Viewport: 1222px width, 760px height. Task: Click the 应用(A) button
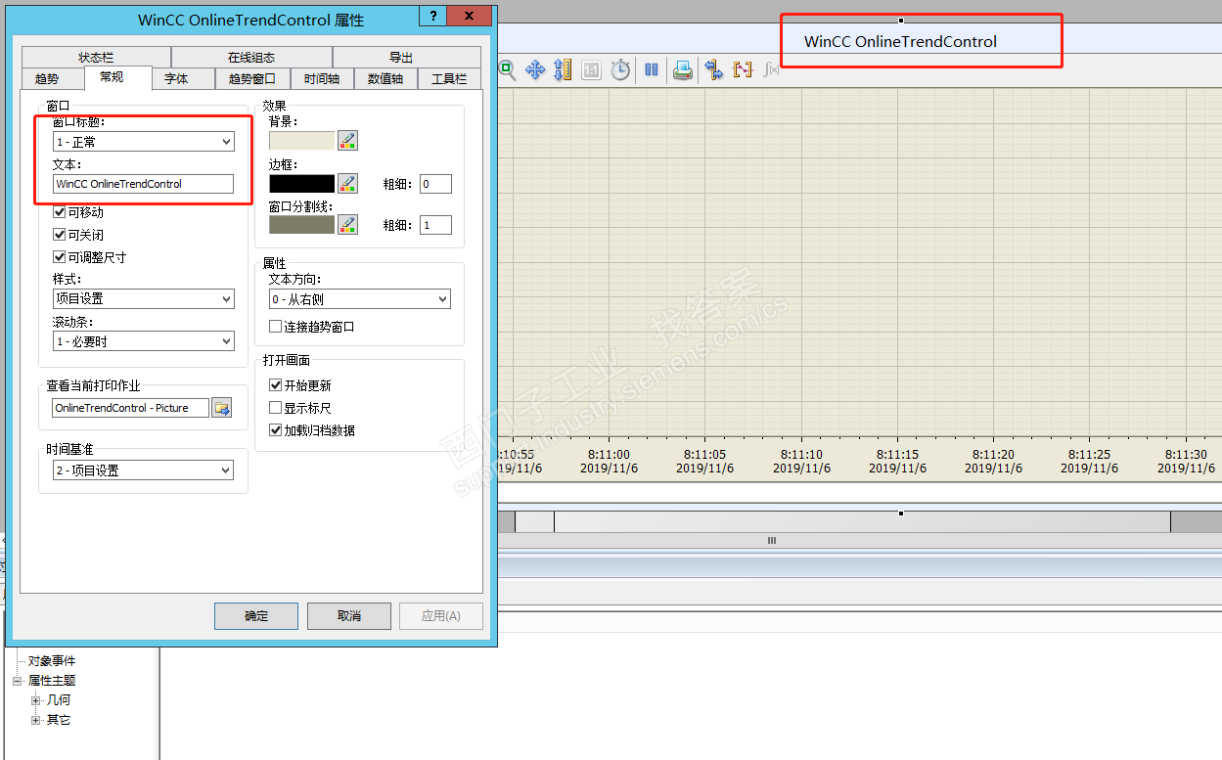441,615
